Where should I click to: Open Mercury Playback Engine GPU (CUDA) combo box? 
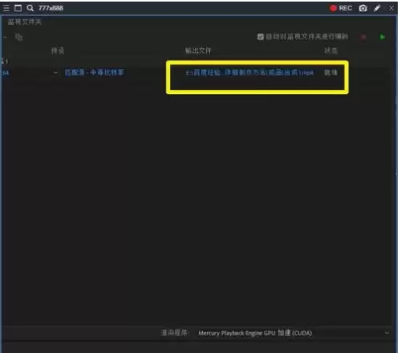(294, 333)
